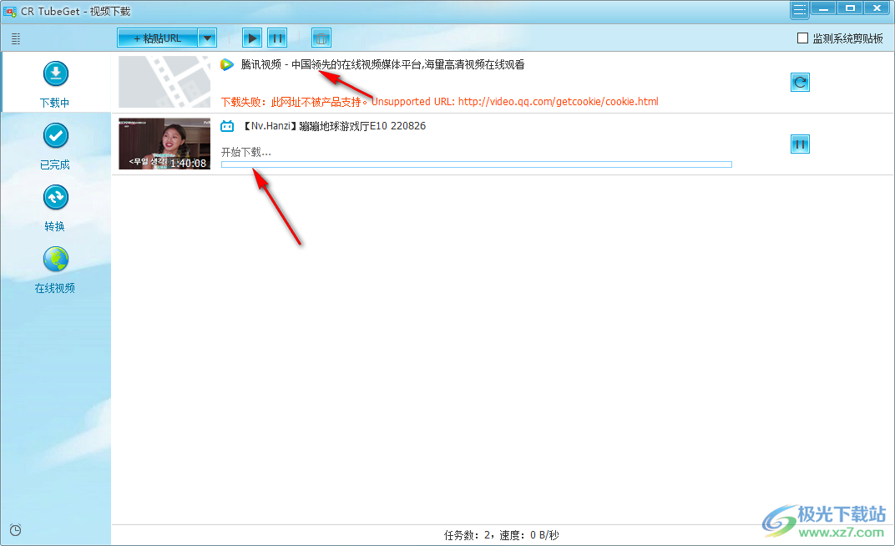The image size is (895, 546).
Task: Click the 腾讯视频 task title
Action: tap(382, 64)
